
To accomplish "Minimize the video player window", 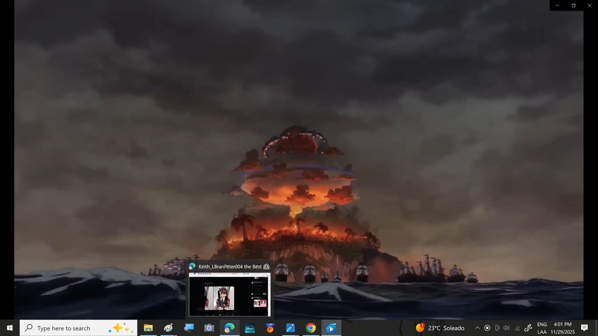I will click(558, 5).
